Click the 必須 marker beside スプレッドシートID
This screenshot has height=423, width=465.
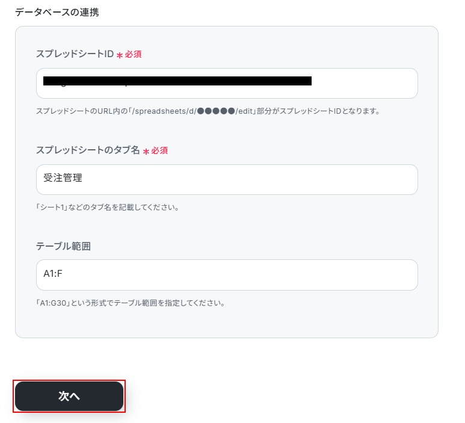pos(134,54)
